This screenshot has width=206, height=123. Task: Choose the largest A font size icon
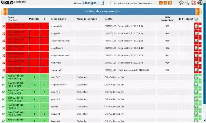170,3
